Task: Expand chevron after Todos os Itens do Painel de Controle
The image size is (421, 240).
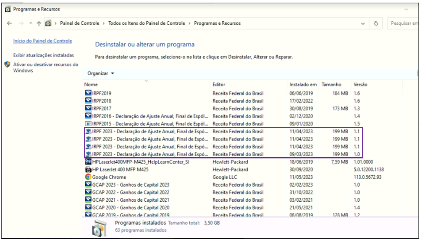Action: coord(189,23)
